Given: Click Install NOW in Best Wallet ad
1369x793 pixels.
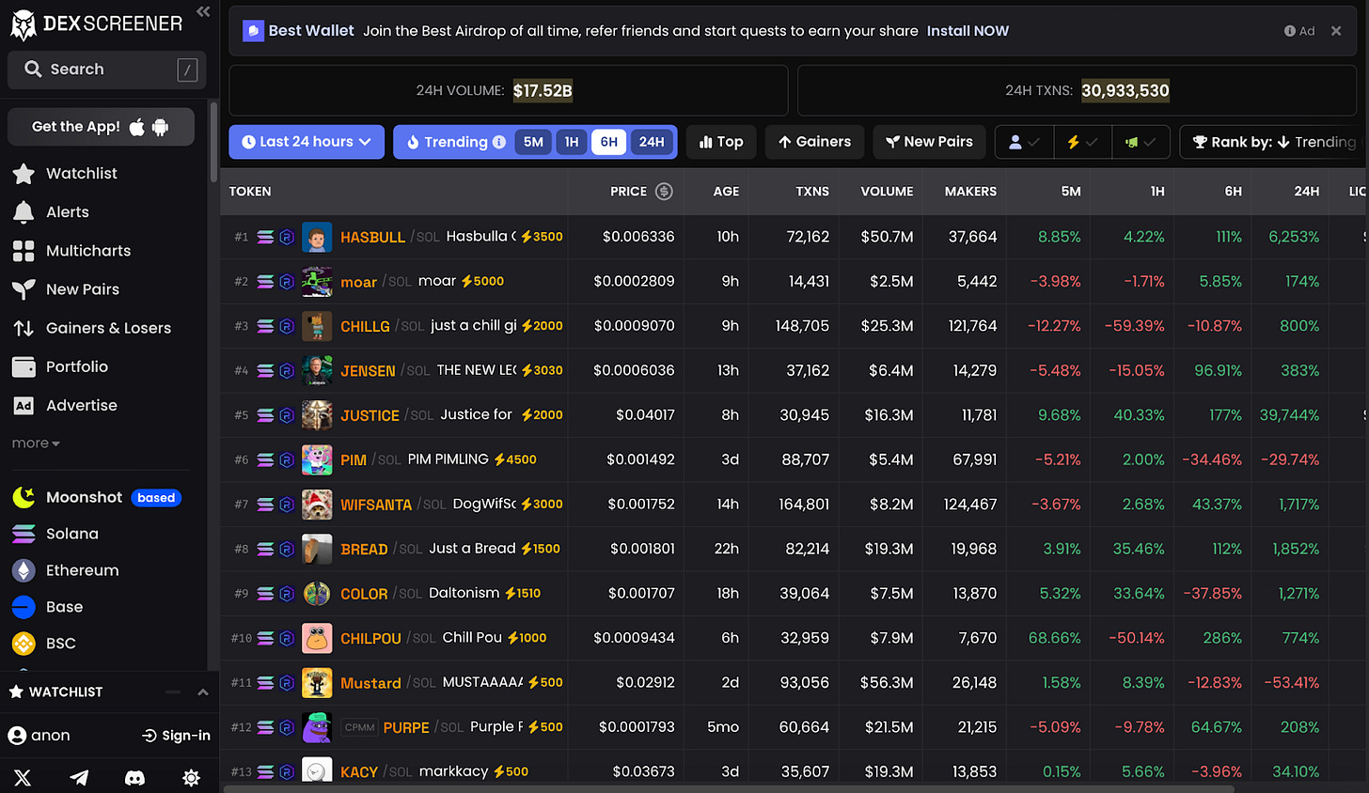Looking at the screenshot, I should [x=968, y=31].
